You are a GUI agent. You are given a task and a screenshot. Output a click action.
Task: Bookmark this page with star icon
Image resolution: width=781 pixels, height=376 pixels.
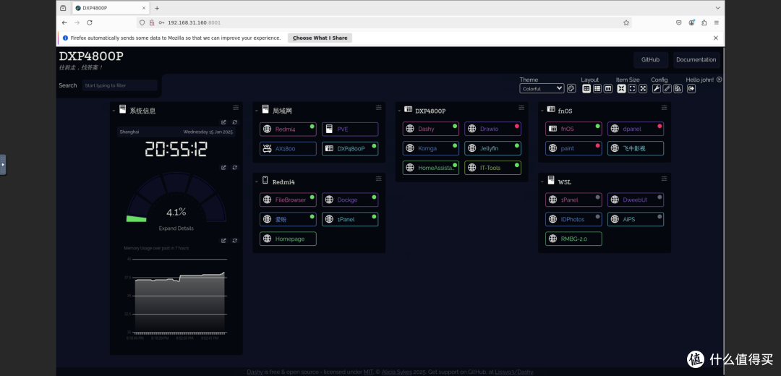(x=626, y=22)
